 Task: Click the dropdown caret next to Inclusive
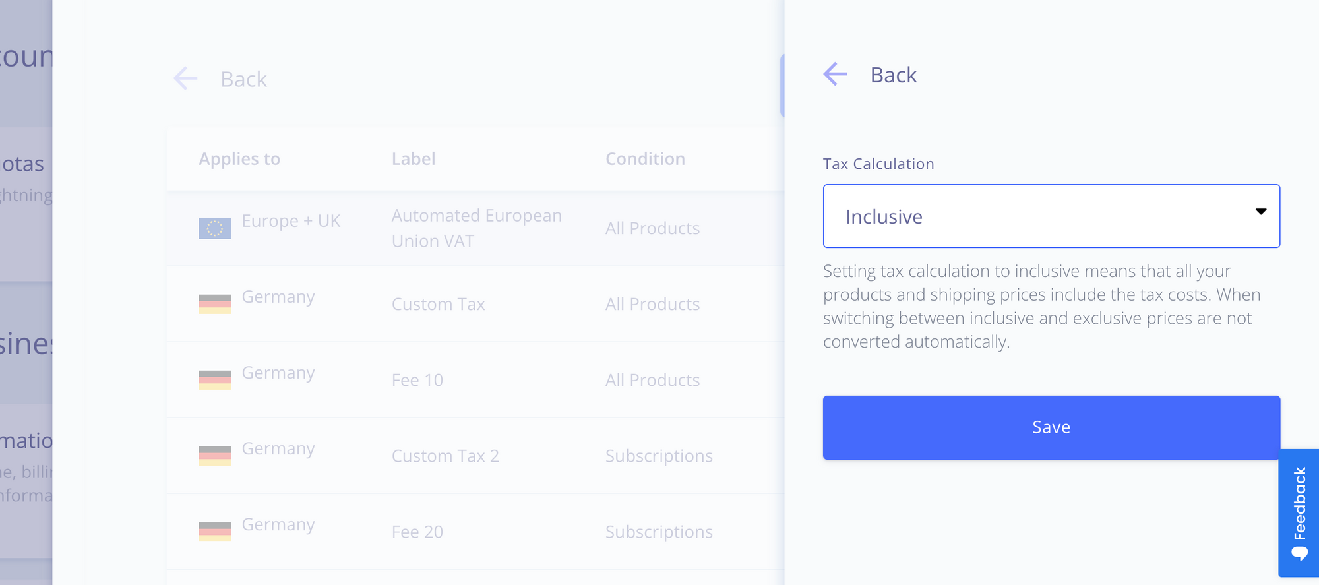pos(1260,212)
